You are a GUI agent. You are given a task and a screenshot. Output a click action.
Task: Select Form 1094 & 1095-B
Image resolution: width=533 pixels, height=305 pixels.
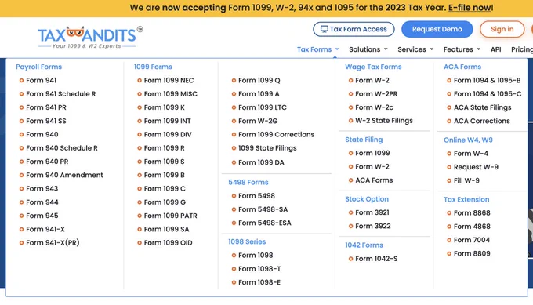tap(487, 81)
